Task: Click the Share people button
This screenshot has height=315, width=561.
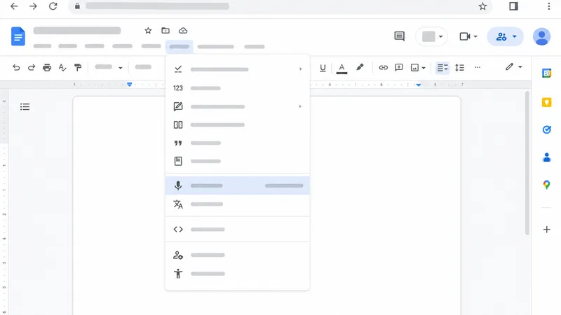Action: pos(501,36)
